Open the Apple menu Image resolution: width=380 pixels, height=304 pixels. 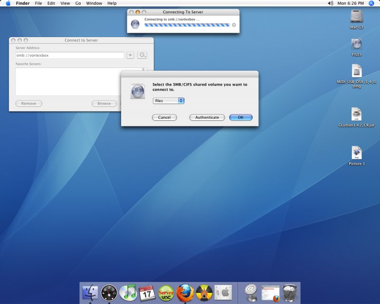(8, 3)
